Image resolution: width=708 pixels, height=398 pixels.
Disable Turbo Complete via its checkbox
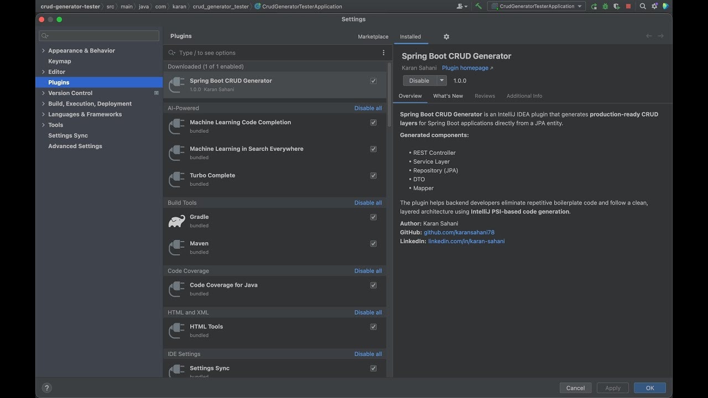click(373, 176)
